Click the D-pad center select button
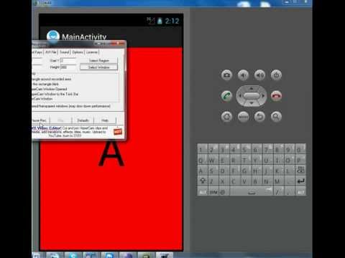This screenshot has width=345, height=258. pyautogui.click(x=252, y=96)
